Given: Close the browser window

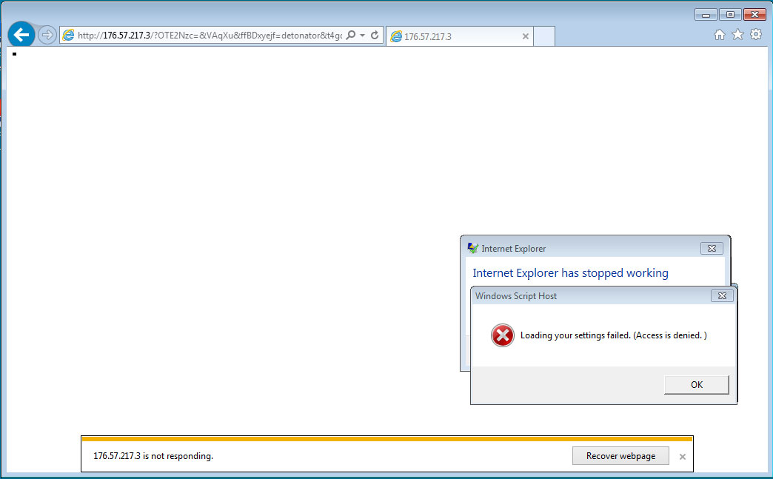Looking at the screenshot, I should coord(754,15).
